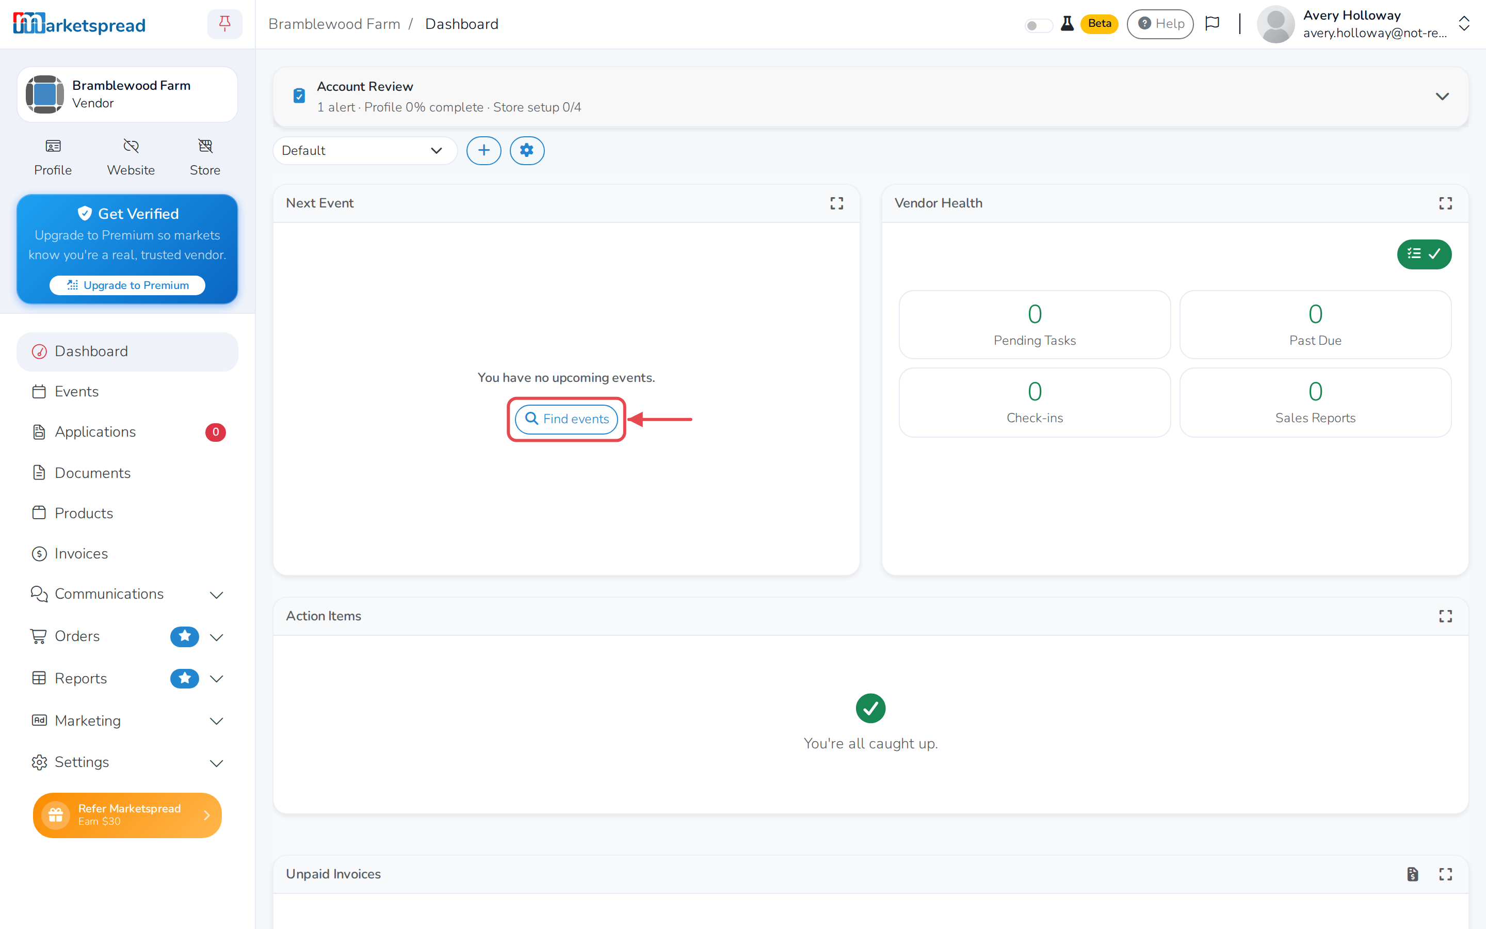
Task: Expand the Account Review panel chevron
Action: [x=1443, y=97]
